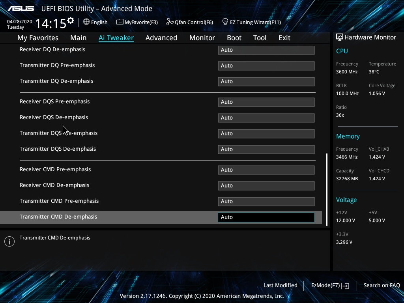Click the globe language icon

86,22
